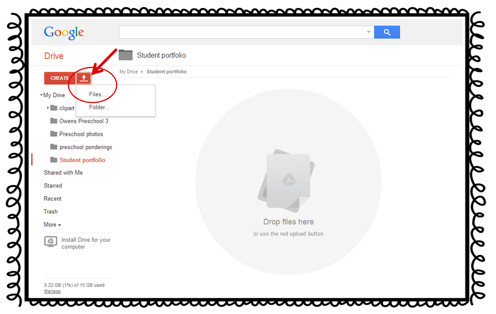Collapse the My Drive tree

coord(41,95)
